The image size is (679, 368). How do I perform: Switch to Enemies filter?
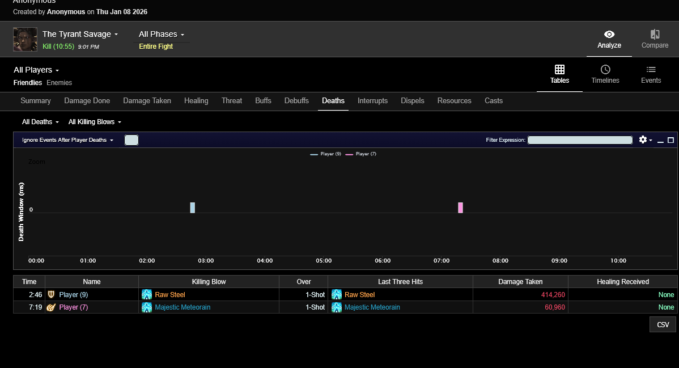coord(60,83)
